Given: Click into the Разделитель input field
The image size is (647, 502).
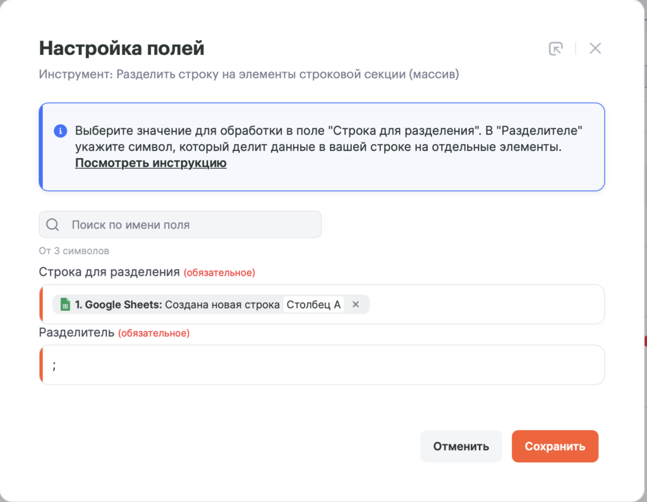Looking at the screenshot, I should coord(322,365).
